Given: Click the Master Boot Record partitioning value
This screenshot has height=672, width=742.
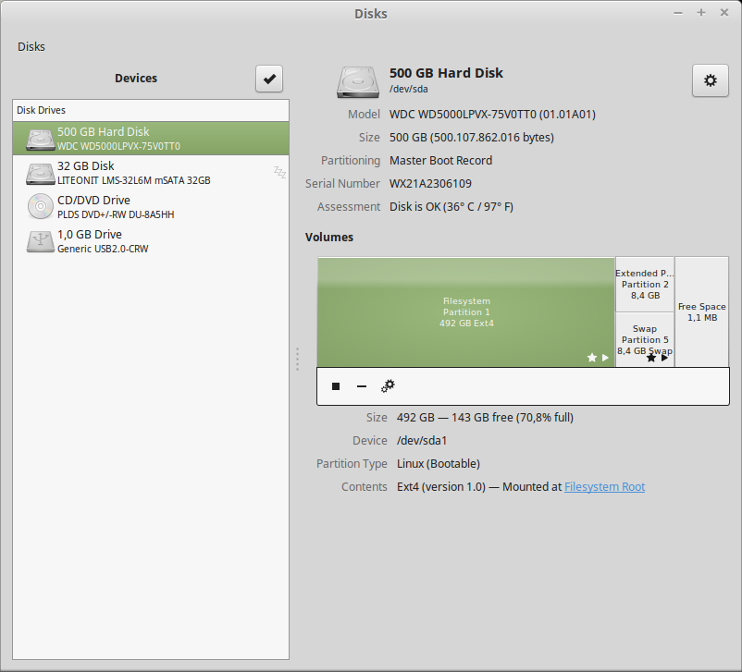Looking at the screenshot, I should pos(440,161).
